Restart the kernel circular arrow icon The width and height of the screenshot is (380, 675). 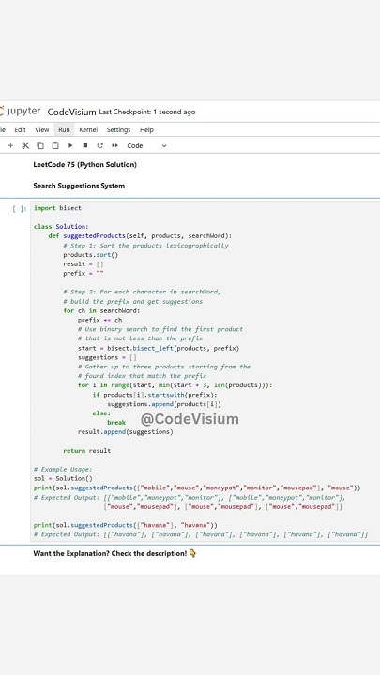(100, 146)
